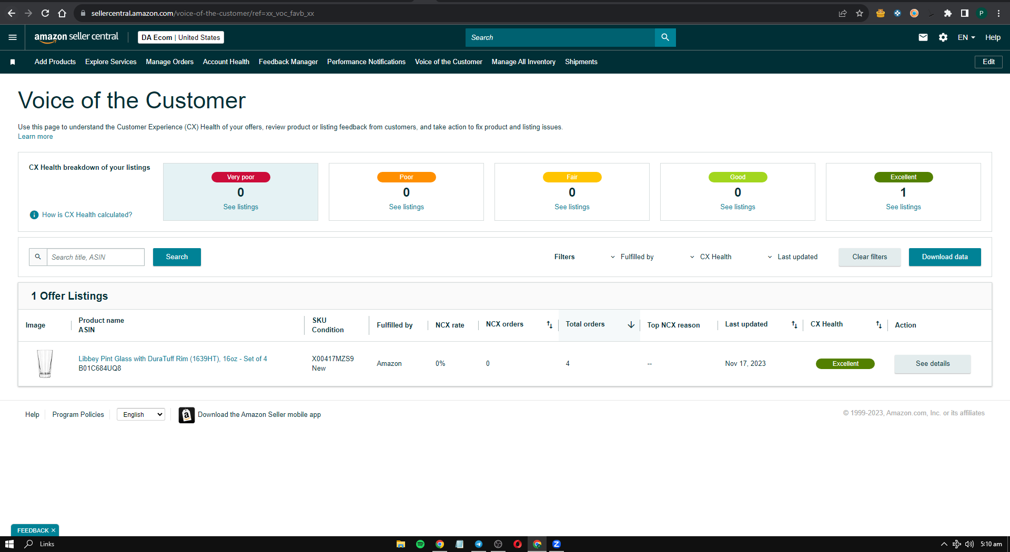Screen dimensions: 1010x552
Task: Open the browser extensions puzzle icon
Action: coord(948,13)
